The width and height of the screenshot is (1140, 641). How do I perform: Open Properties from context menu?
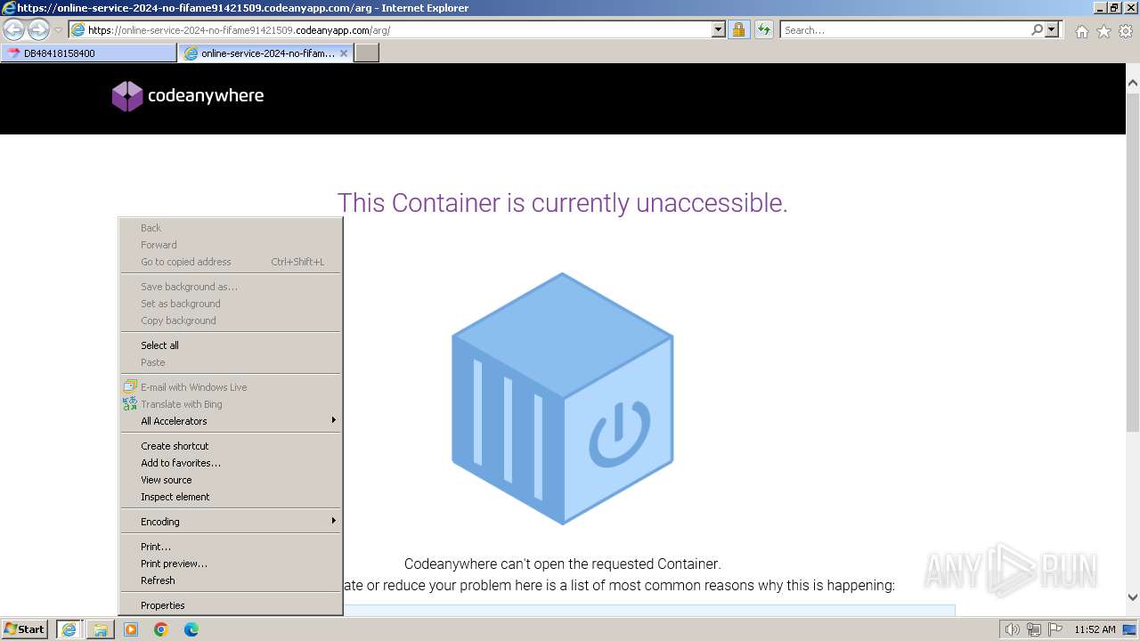[x=232, y=605]
